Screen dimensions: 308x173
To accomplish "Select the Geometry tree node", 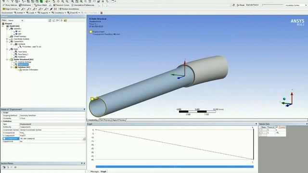I will click(17, 29).
